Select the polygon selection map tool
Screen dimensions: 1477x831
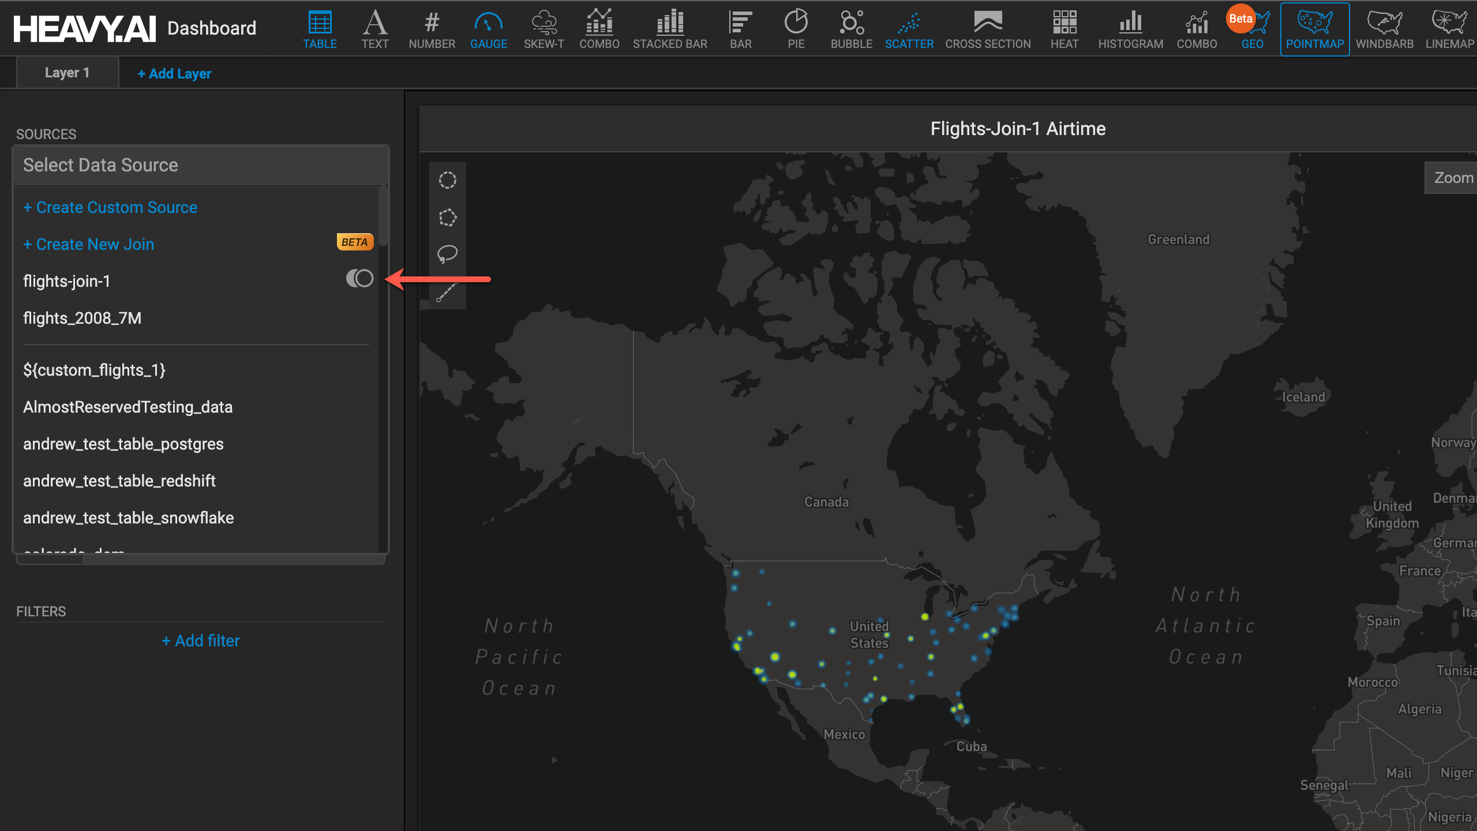(x=447, y=218)
